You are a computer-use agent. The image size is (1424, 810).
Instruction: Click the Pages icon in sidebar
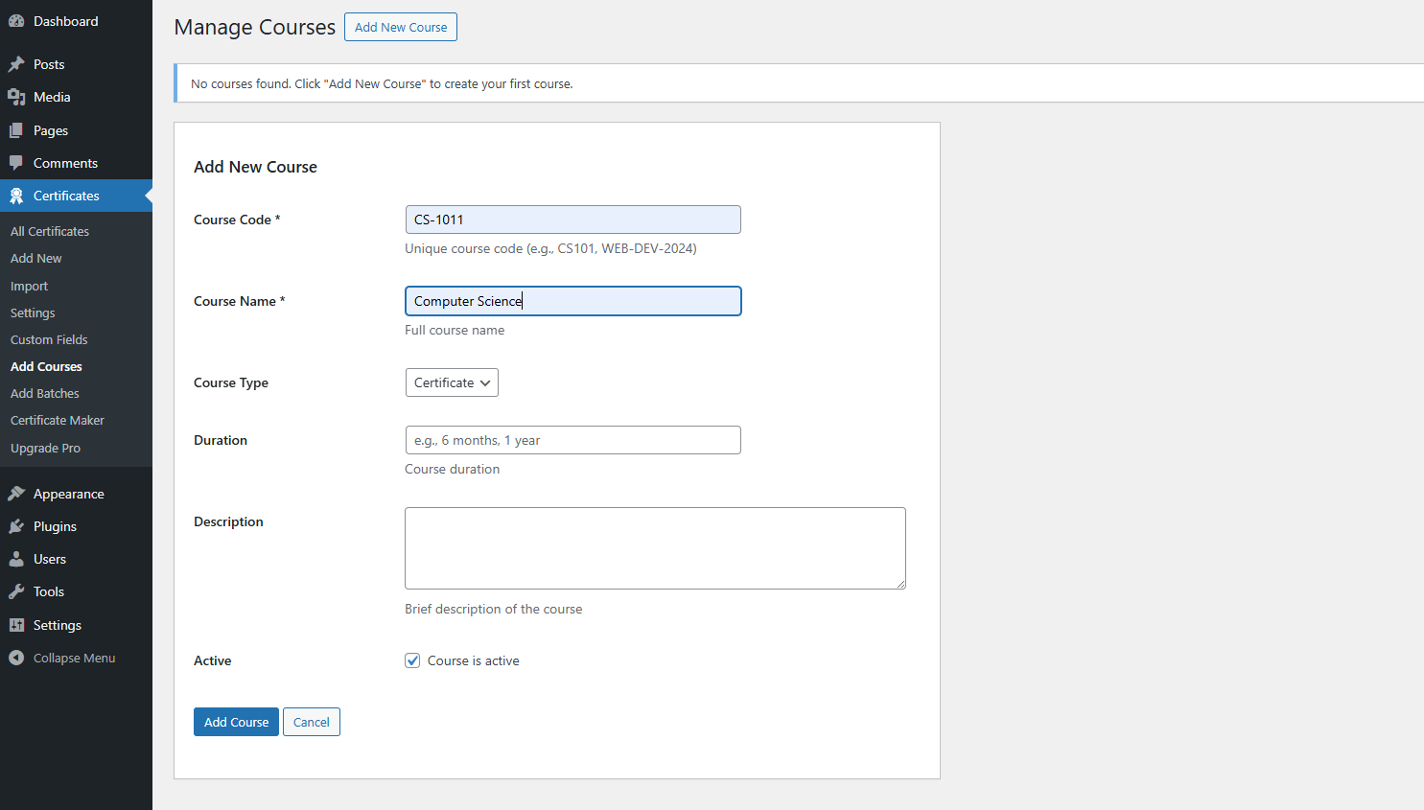[x=16, y=130]
